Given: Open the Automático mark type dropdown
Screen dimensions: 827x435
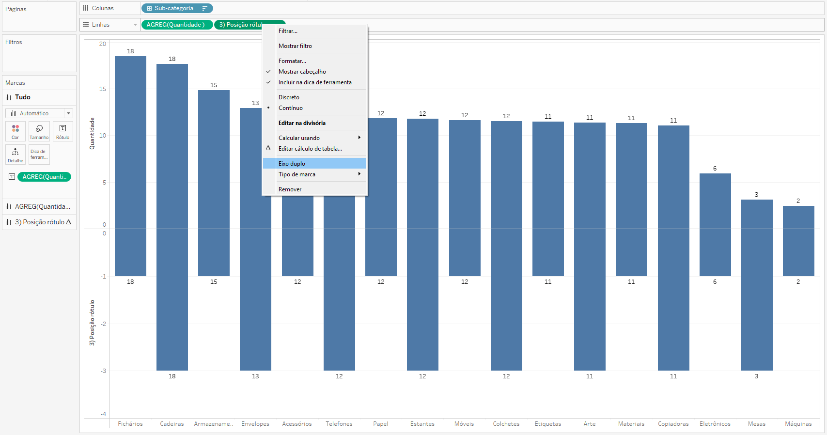Looking at the screenshot, I should 39,113.
